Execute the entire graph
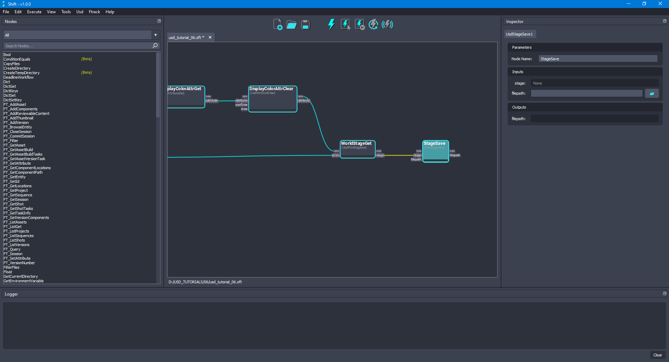Screen dimensions: 669x362 [331, 24]
